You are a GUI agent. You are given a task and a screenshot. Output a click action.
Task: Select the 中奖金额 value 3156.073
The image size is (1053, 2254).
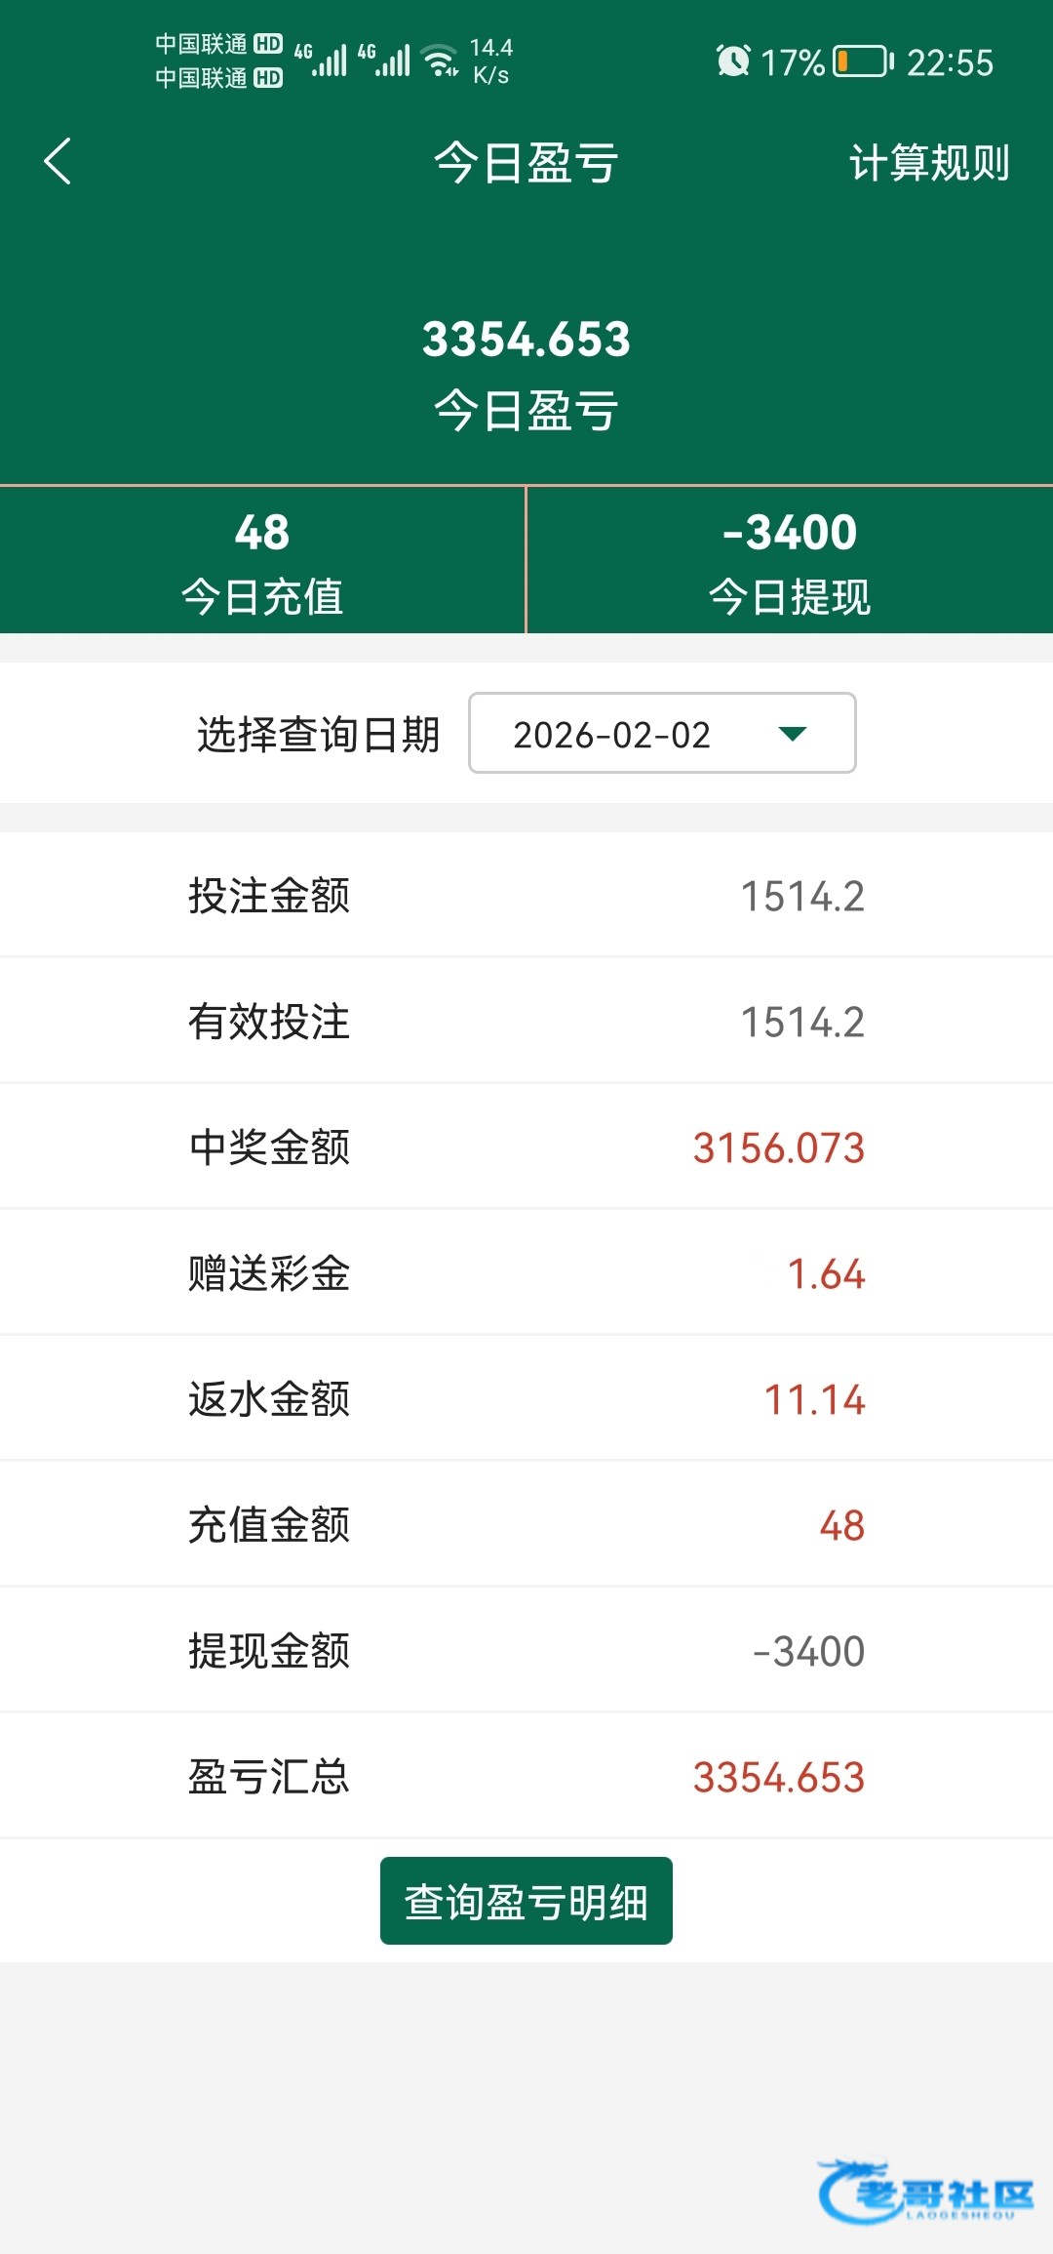pos(778,1147)
